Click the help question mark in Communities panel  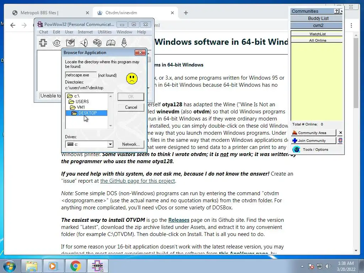(x=337, y=11)
